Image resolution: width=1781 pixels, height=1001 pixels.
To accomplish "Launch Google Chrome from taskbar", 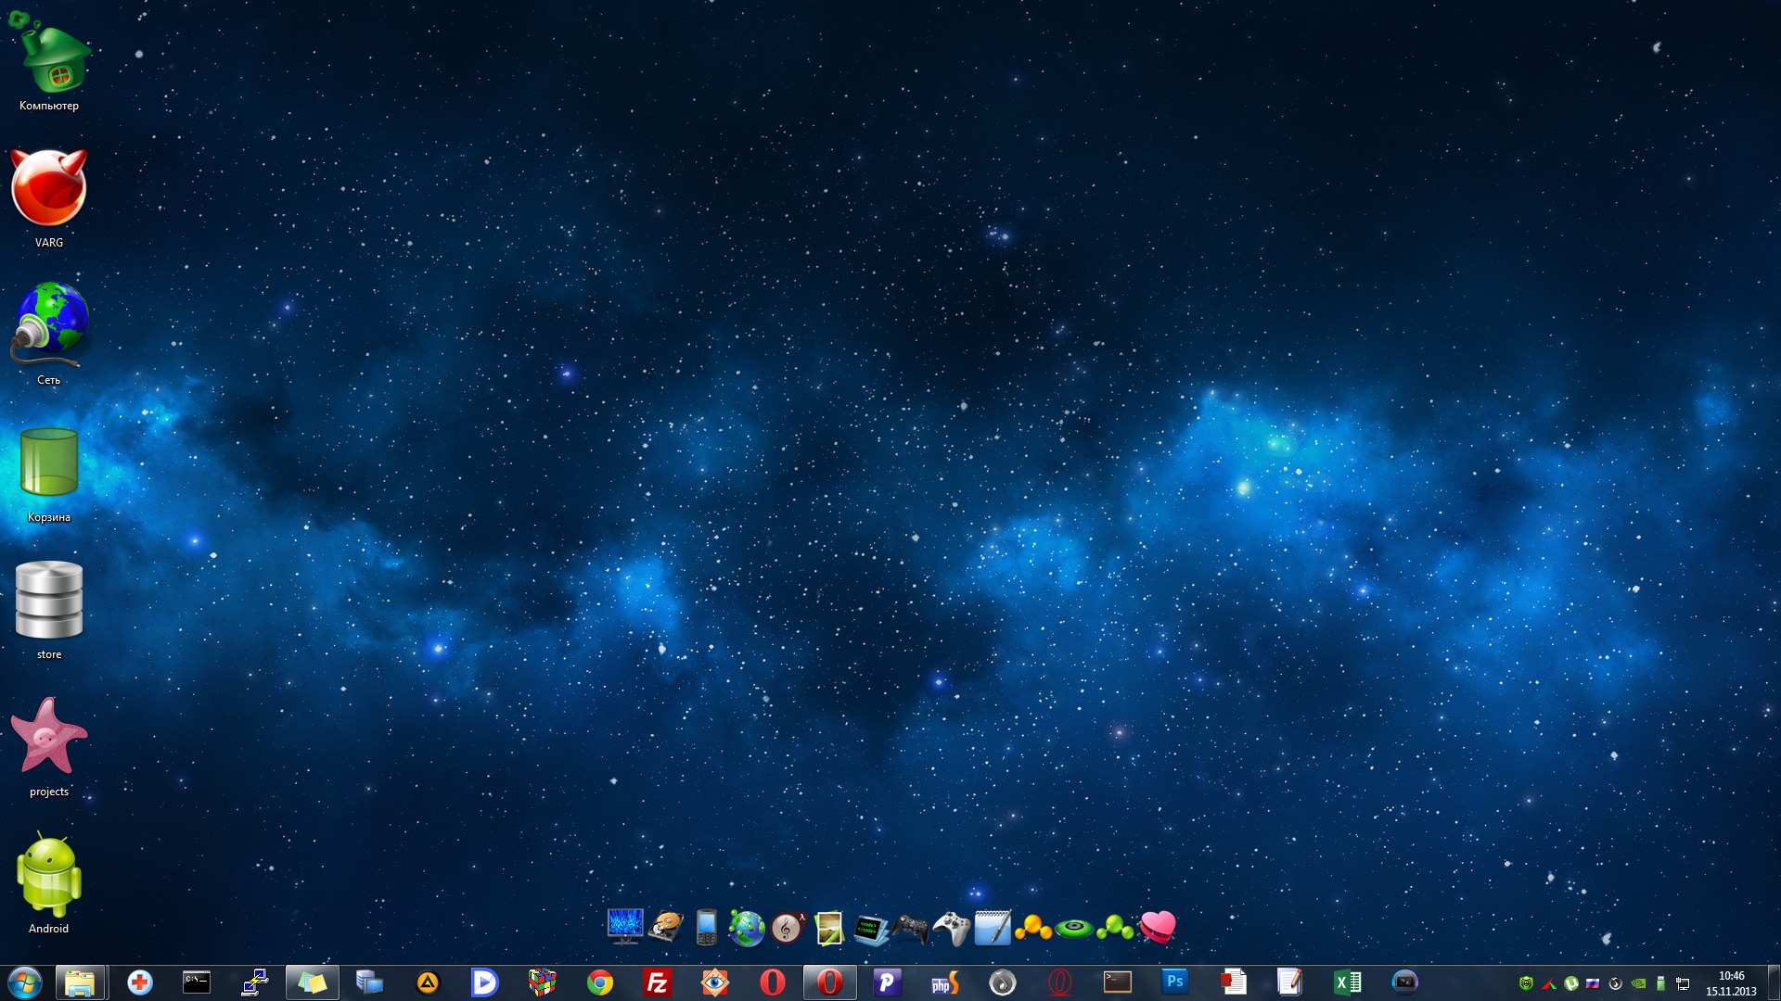I will 600,982.
